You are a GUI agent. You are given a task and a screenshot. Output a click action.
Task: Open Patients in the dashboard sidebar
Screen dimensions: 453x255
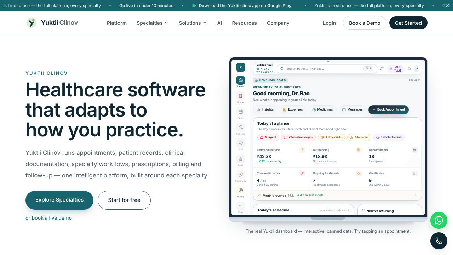click(241, 127)
